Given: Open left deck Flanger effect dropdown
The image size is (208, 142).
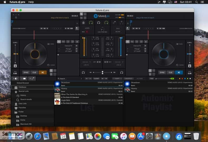Looking at the screenshot, I should click(x=77, y=49).
